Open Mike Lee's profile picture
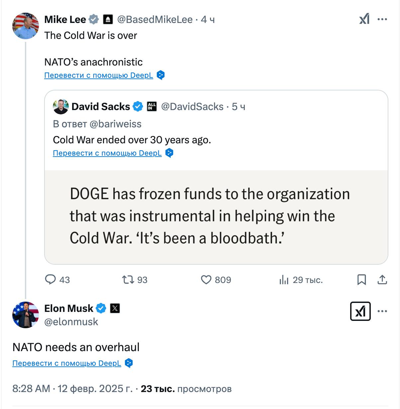400x409 pixels. coord(26,26)
